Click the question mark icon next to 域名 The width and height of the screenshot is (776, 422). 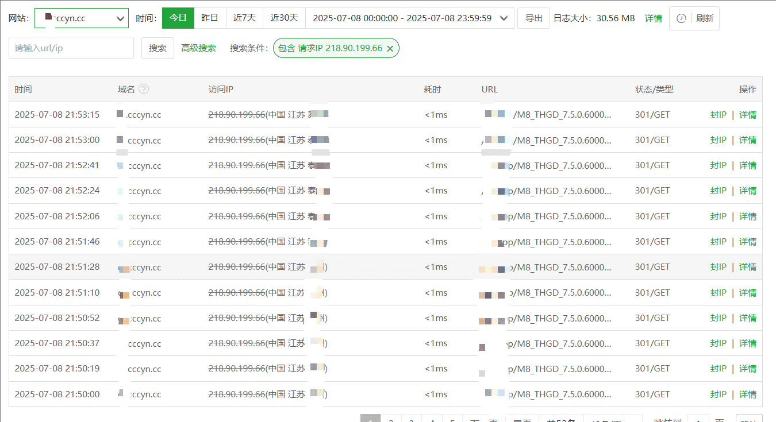144,89
